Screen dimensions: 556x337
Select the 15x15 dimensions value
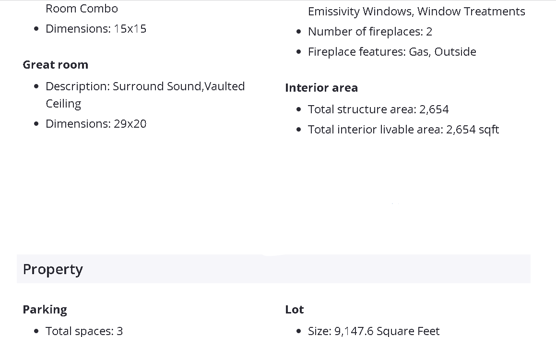(x=130, y=29)
